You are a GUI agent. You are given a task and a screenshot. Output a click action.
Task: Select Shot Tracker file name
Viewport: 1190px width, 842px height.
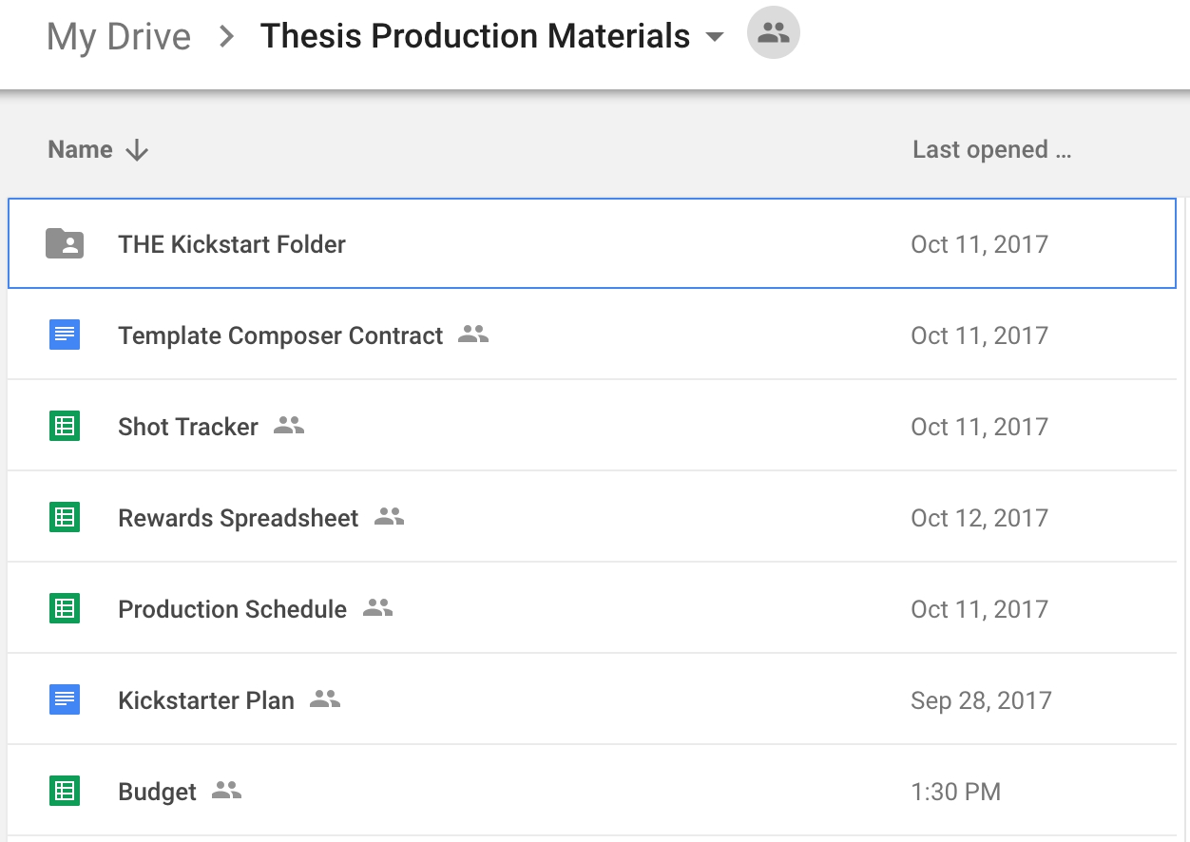click(188, 427)
